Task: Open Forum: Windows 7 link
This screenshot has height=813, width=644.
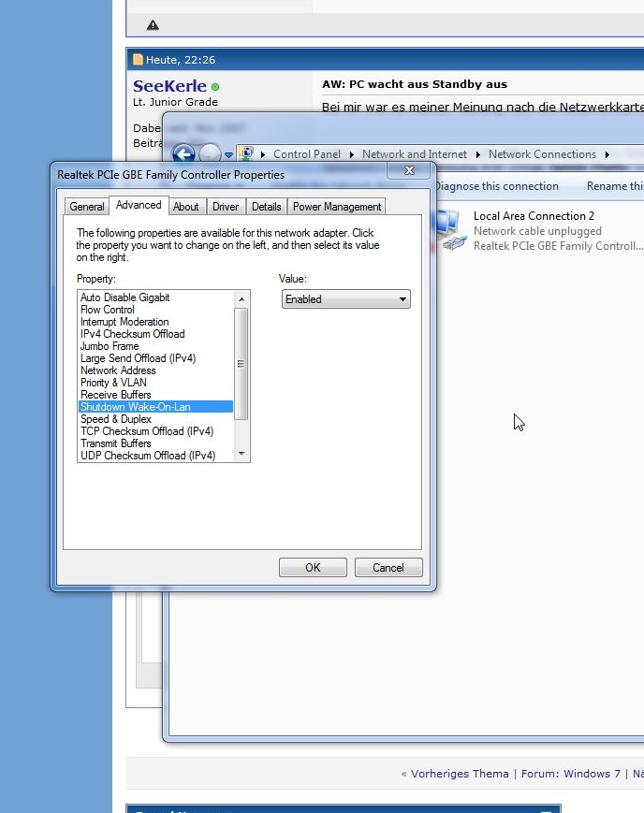Action: tap(571, 774)
